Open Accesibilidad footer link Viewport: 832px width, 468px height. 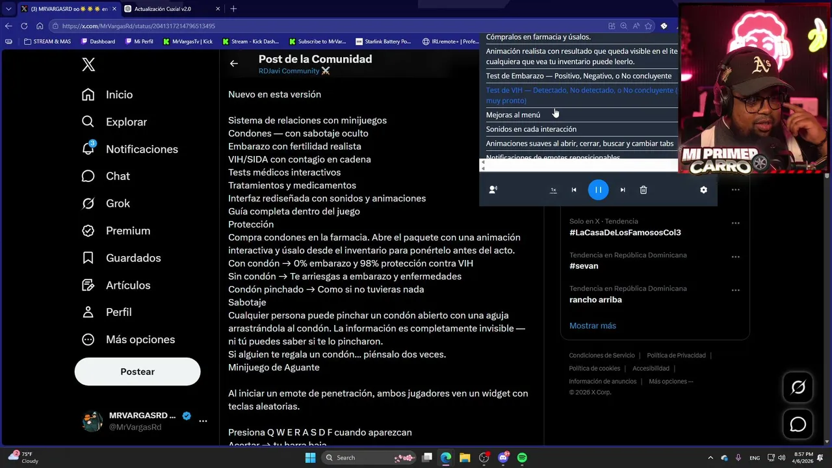(651, 369)
